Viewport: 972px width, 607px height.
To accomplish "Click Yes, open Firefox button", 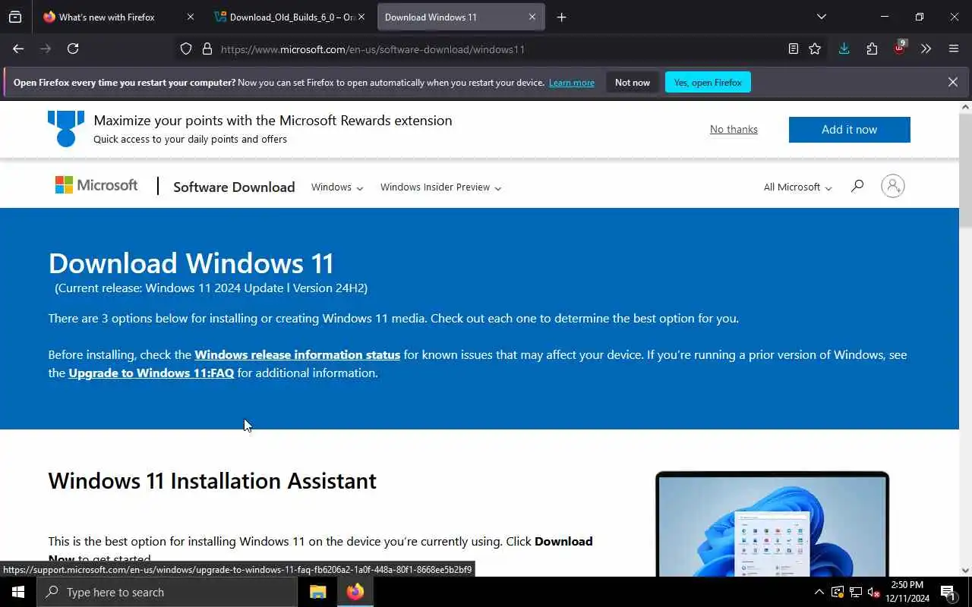I will click(x=708, y=82).
